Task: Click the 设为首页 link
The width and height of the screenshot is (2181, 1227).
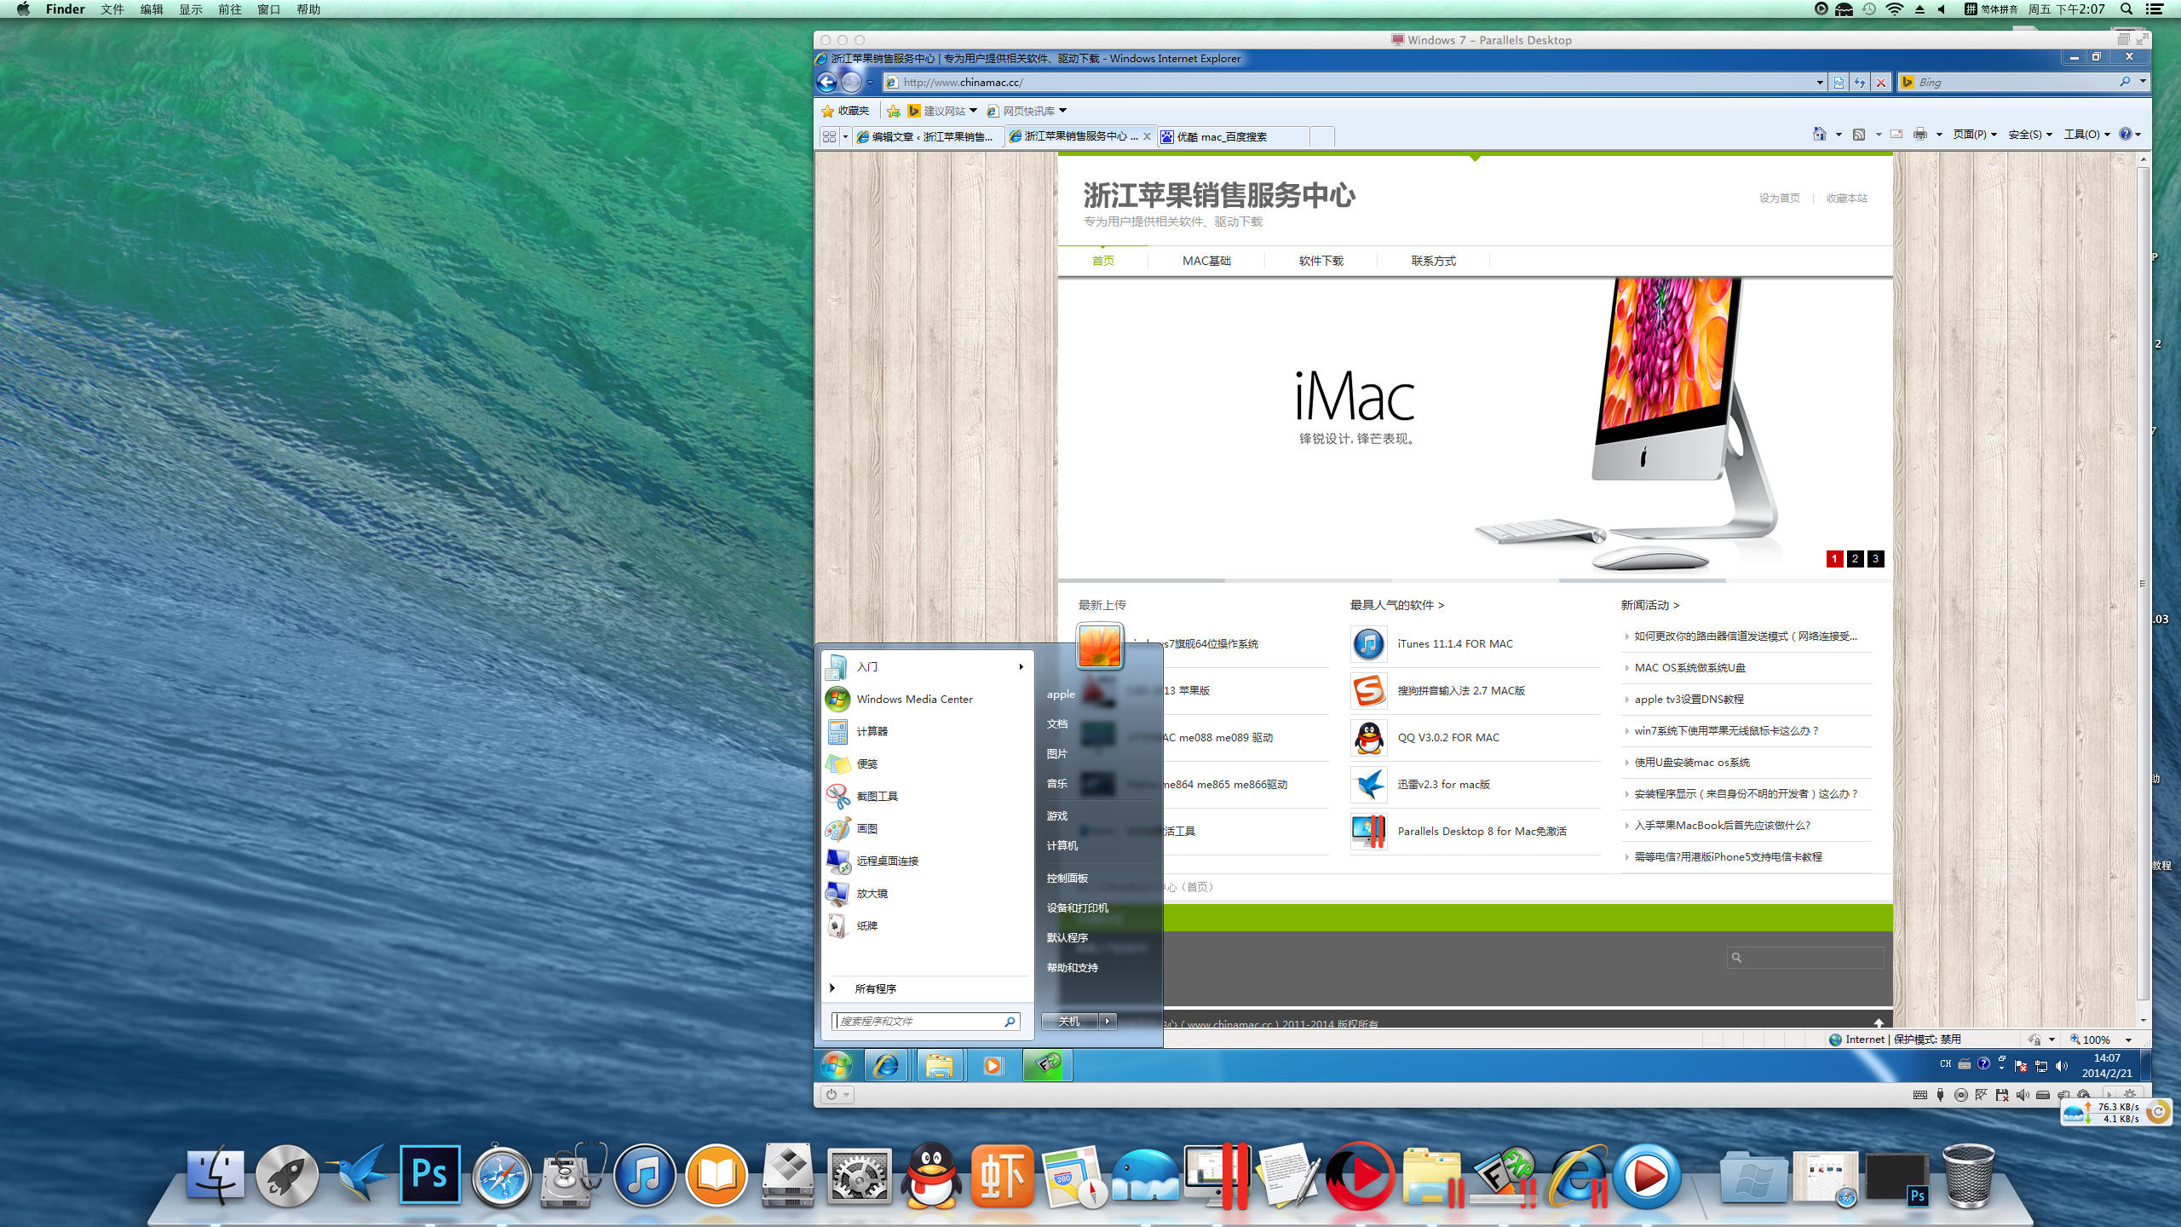Action: click(1780, 198)
